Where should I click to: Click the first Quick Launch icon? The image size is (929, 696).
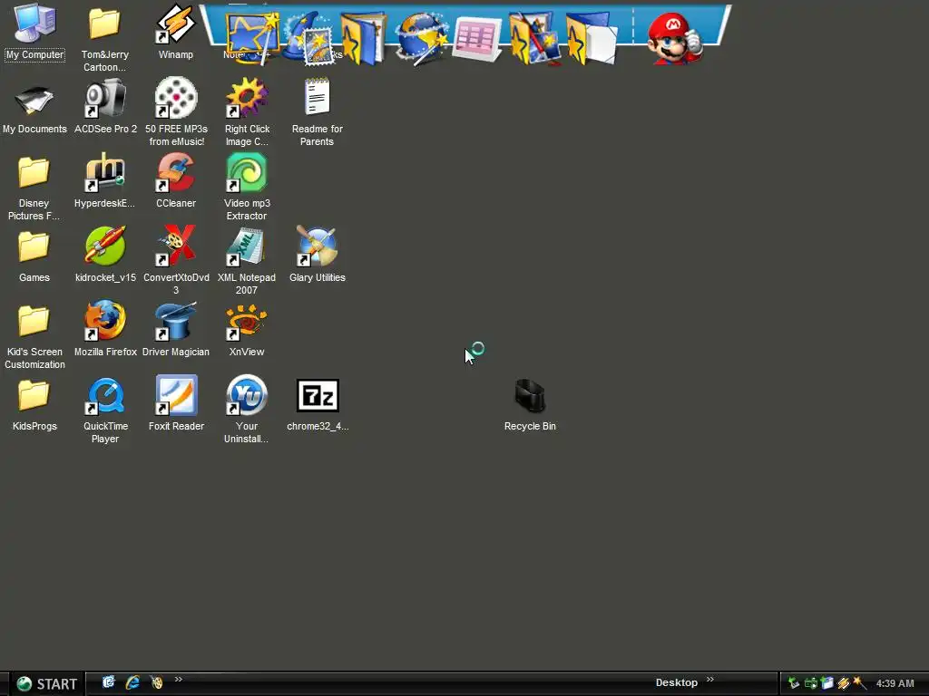109,682
